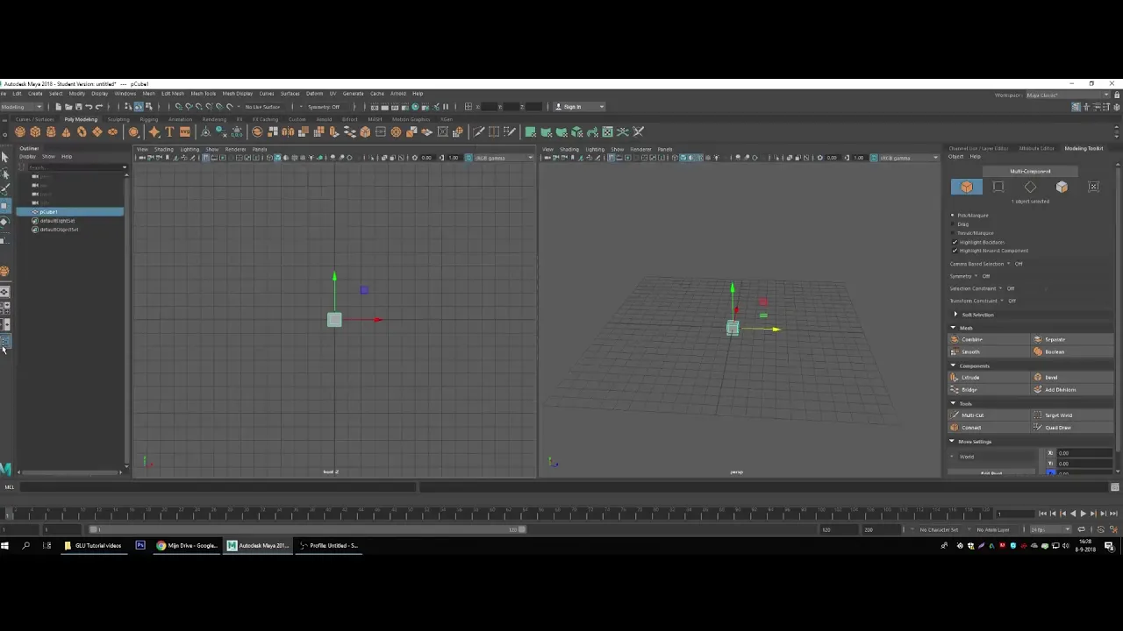The image size is (1123, 631).
Task: Activate UV selection mode icon in toolkit
Action: coord(1093,187)
